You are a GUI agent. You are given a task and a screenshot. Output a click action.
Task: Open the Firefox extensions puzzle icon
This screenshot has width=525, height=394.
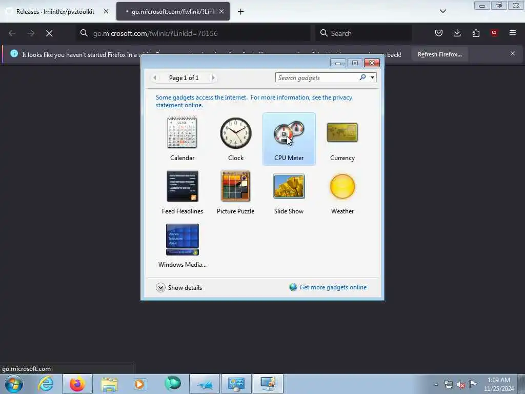476,33
